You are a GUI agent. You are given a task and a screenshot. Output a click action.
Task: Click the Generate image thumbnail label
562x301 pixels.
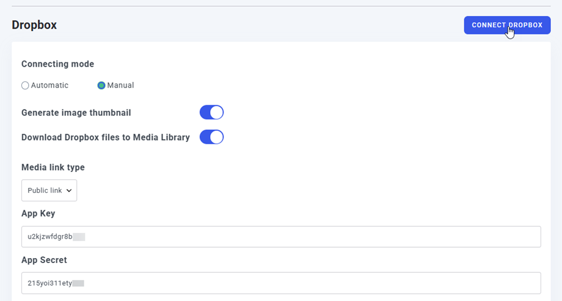point(76,113)
